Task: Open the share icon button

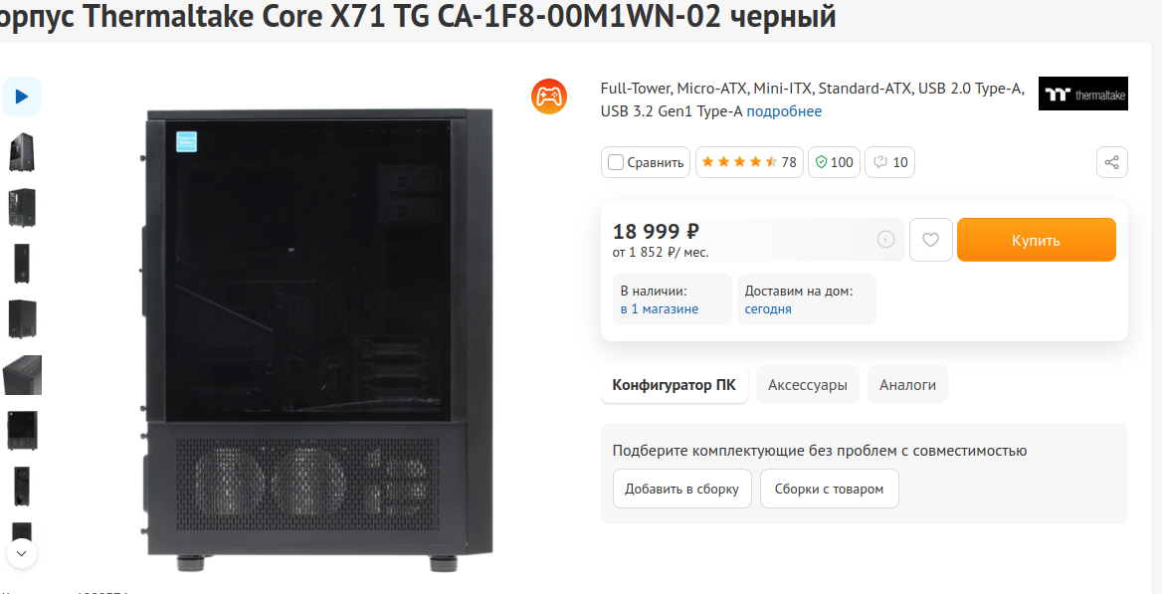Action: pyautogui.click(x=1111, y=162)
